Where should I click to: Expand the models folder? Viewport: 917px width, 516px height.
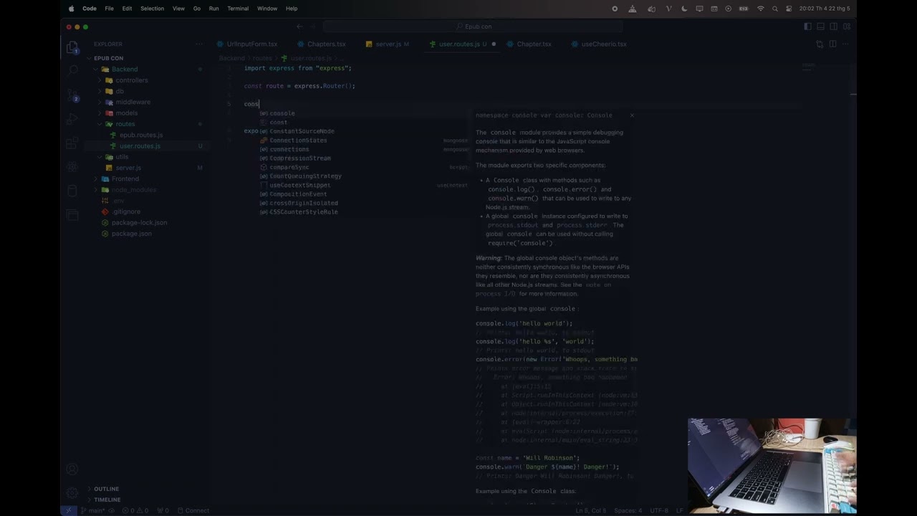[127, 113]
